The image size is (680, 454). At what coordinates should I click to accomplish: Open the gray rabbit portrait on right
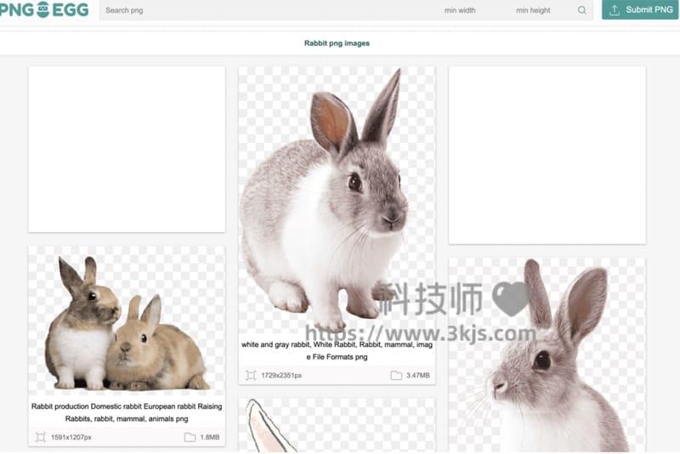(547, 355)
